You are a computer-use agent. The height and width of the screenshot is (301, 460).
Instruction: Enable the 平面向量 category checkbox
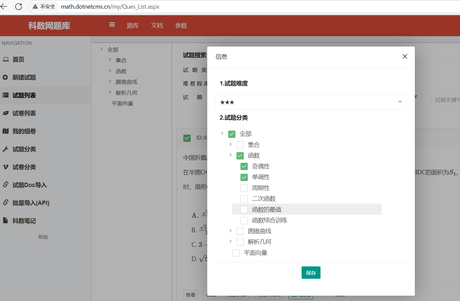(236, 252)
